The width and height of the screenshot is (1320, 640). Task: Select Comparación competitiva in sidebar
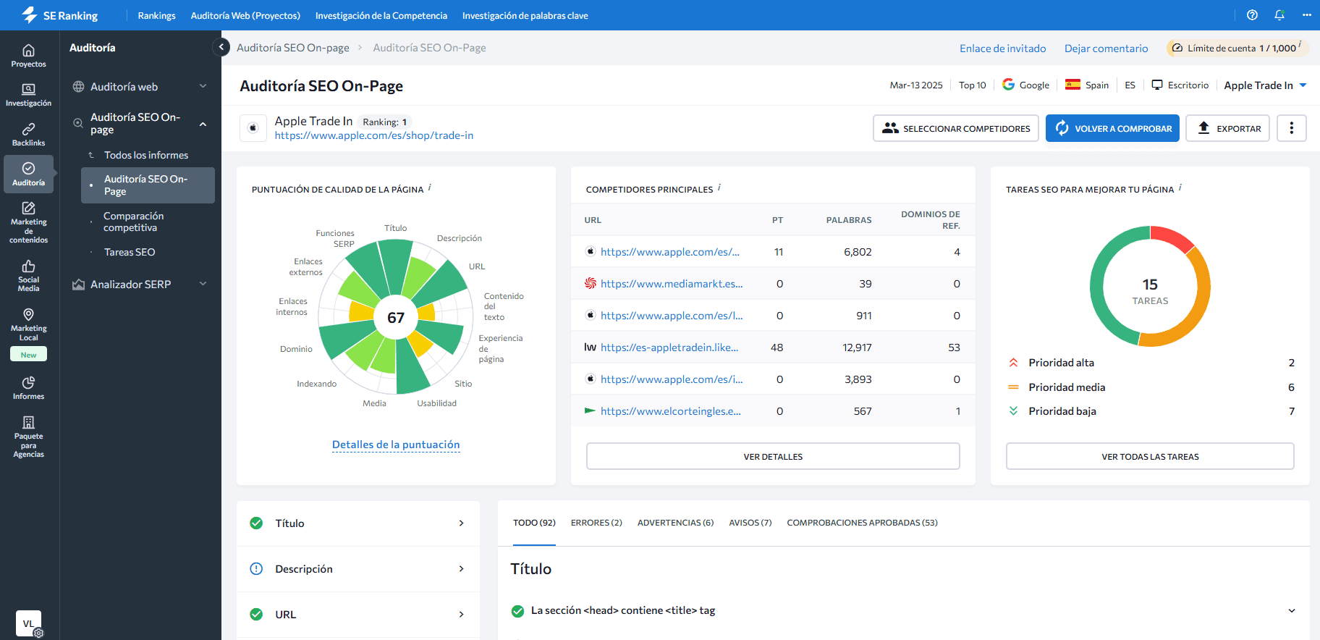coord(134,222)
